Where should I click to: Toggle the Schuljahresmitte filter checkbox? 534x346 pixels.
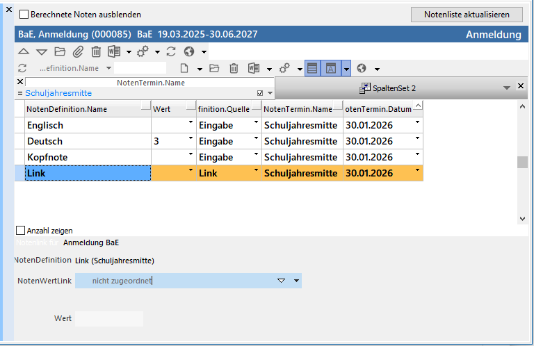pos(260,93)
